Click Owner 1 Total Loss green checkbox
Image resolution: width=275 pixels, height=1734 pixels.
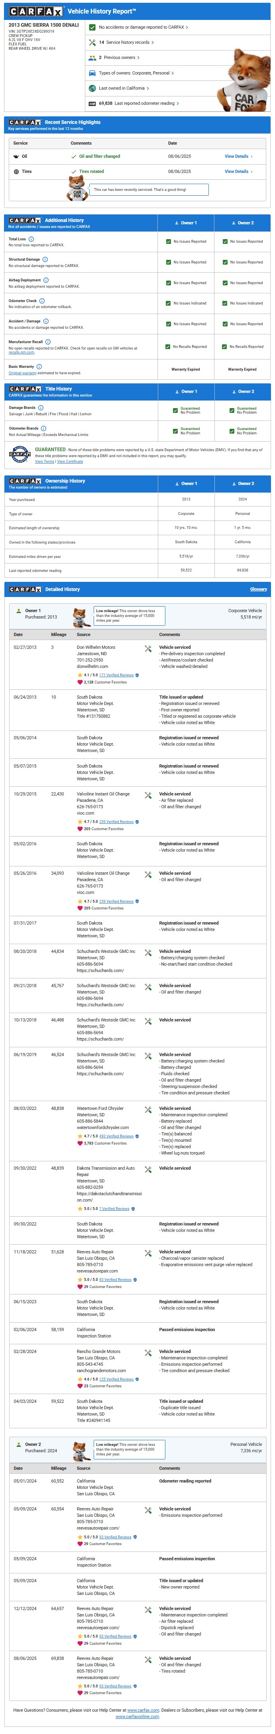coord(168,241)
